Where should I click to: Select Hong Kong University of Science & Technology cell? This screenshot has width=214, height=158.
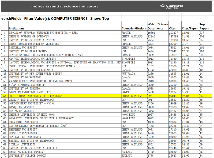[x=65, y=118]
